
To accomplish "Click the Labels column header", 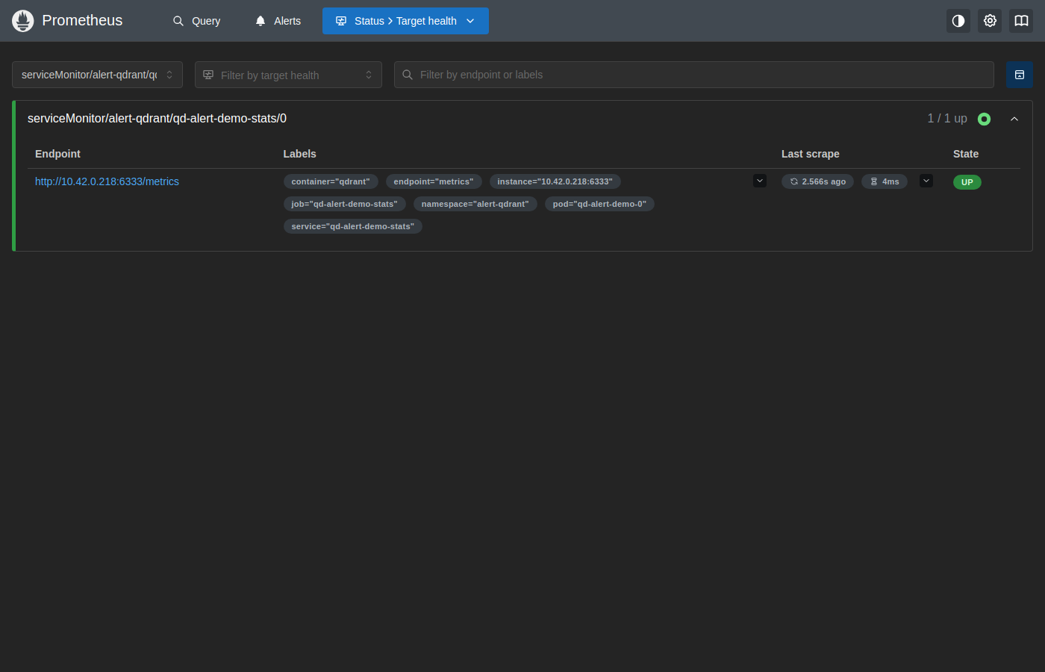I will coord(299,154).
